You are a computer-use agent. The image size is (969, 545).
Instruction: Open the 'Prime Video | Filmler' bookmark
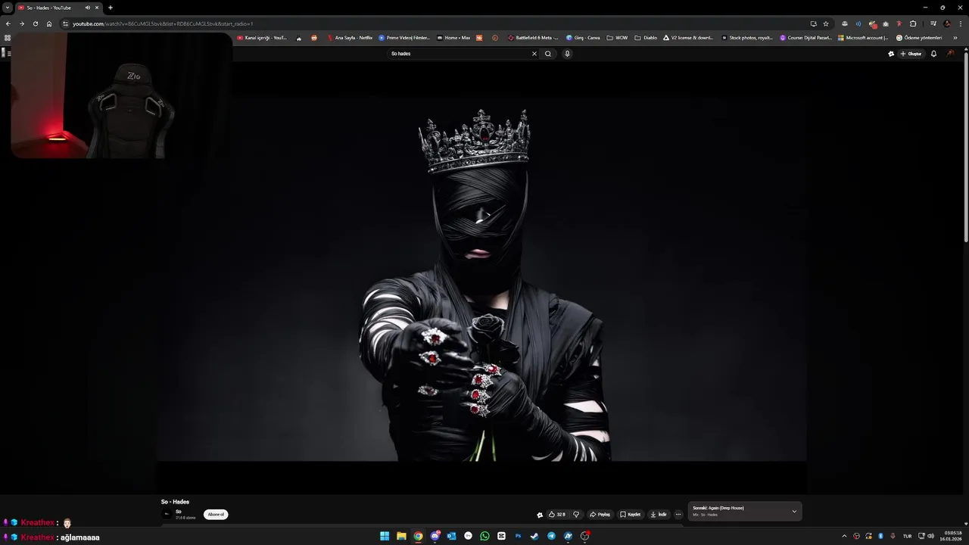pos(404,38)
